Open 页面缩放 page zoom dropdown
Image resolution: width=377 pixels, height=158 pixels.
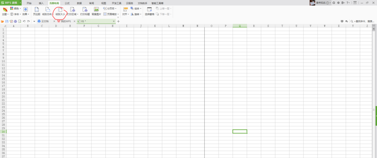(x=111, y=14)
